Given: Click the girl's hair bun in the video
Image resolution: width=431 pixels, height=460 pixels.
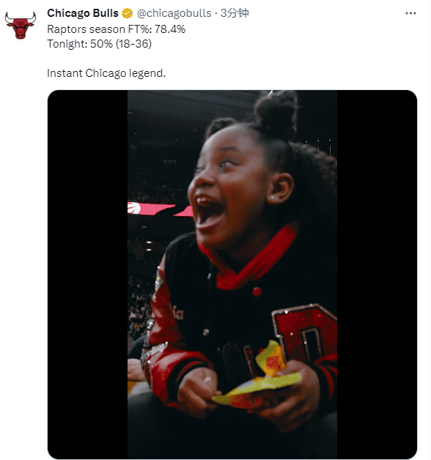Looking at the screenshot, I should point(276,113).
